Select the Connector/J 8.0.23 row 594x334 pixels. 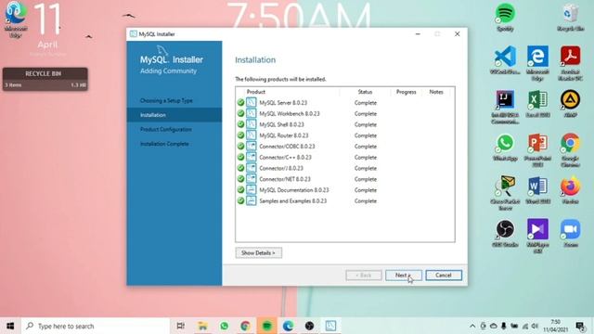344,168
